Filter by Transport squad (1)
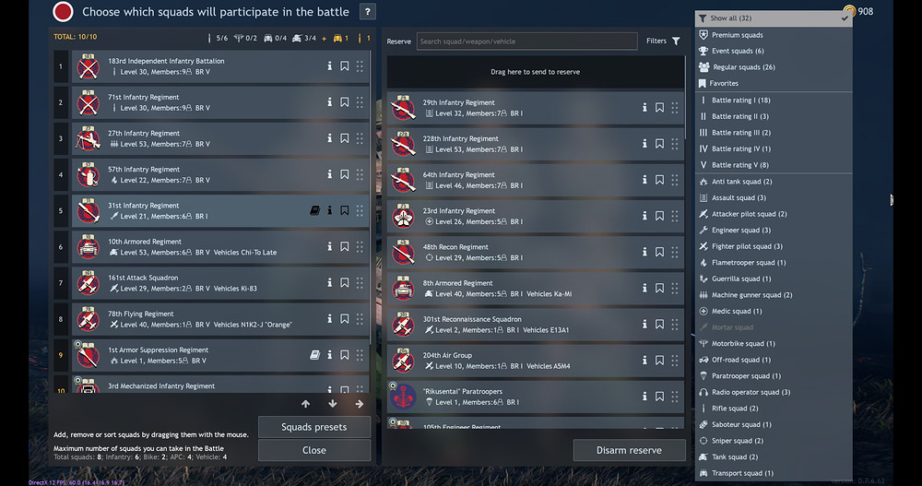922x486 pixels. tap(774, 473)
